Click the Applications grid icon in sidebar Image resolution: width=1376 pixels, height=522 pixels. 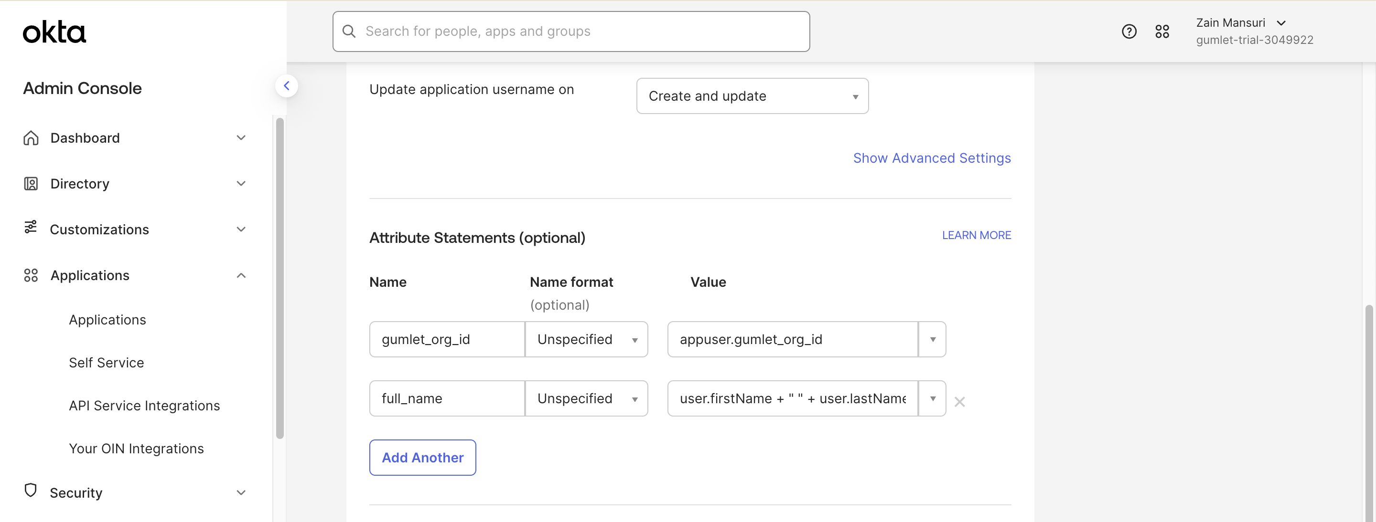tap(31, 275)
